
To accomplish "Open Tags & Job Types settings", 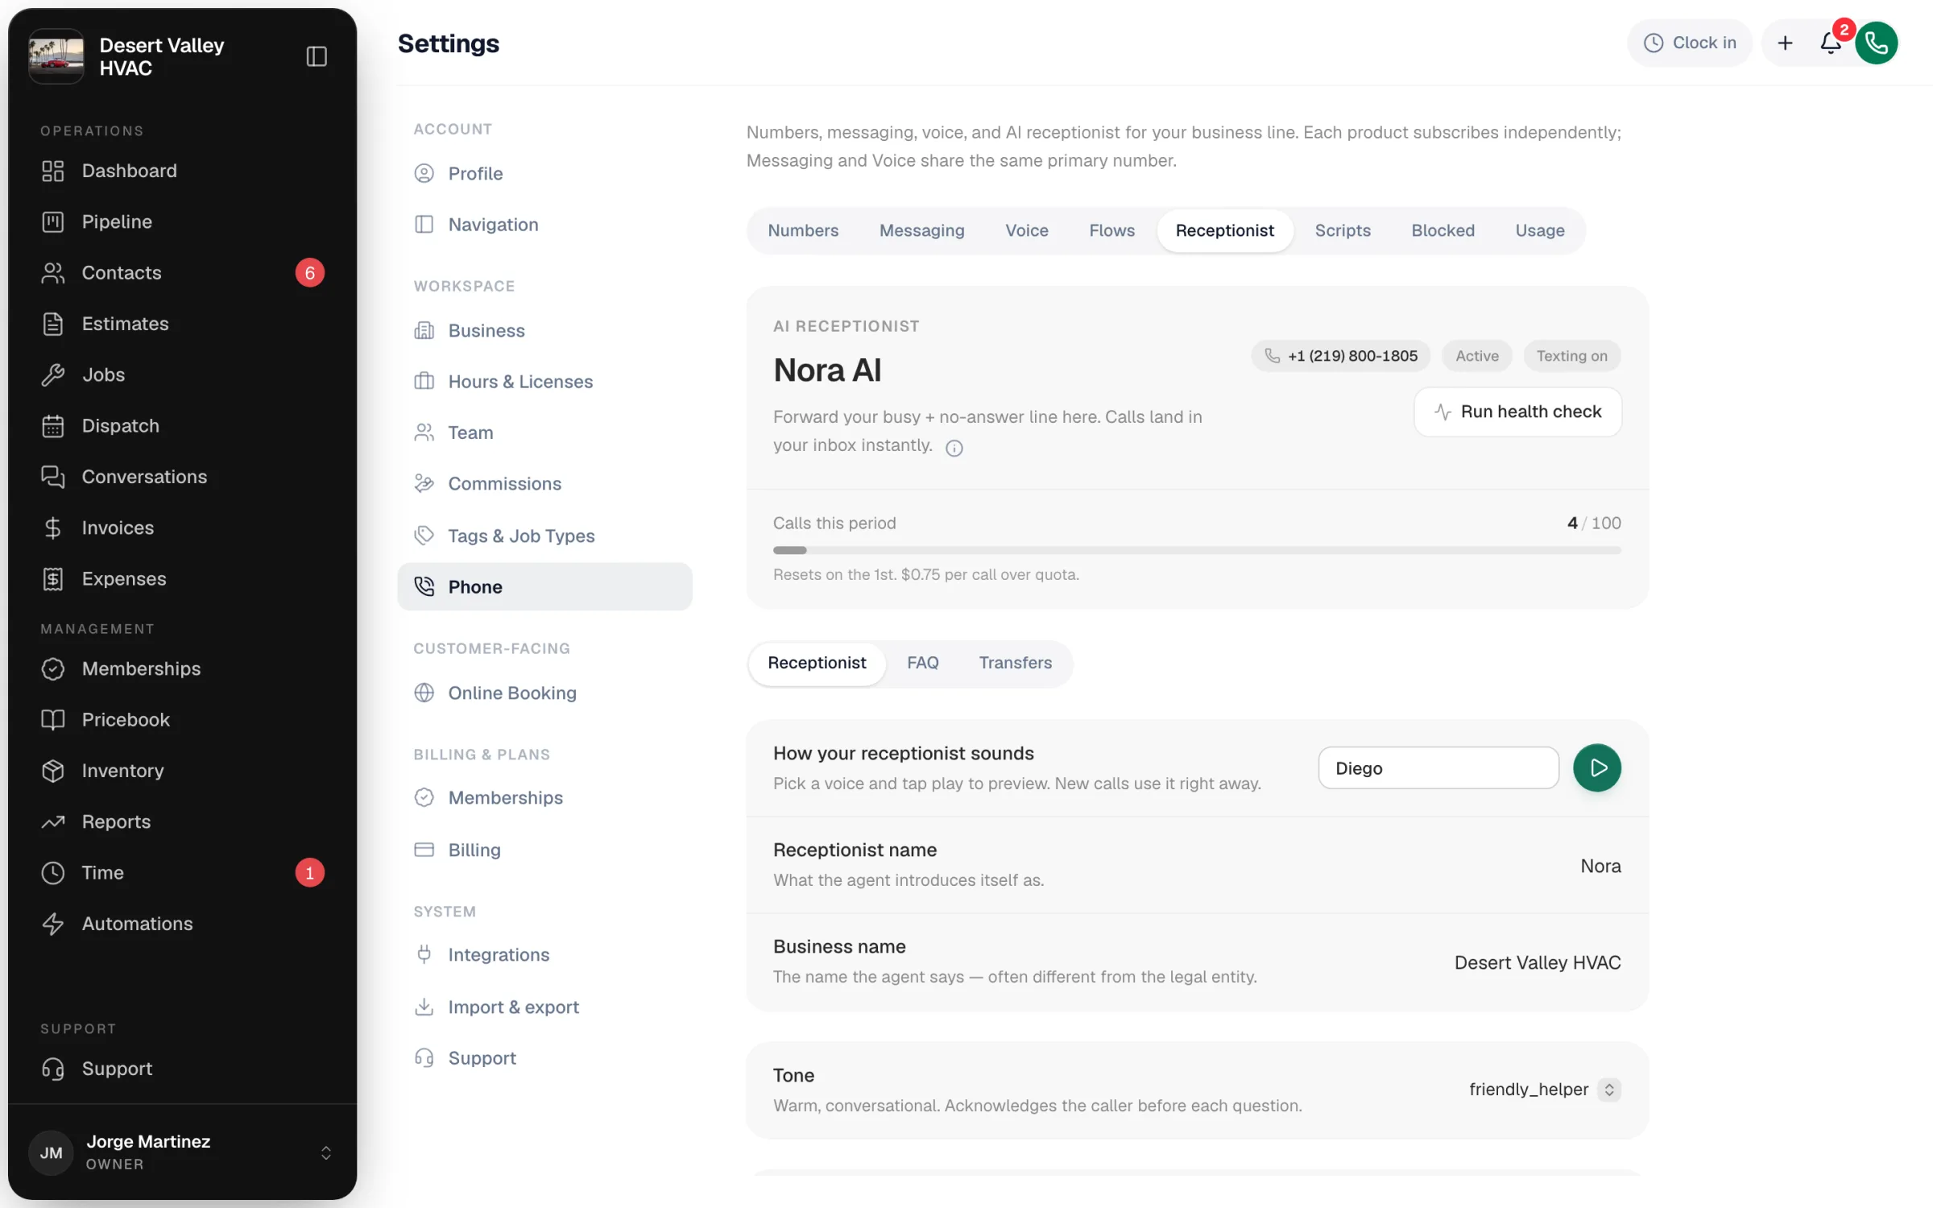I will [x=544, y=536].
